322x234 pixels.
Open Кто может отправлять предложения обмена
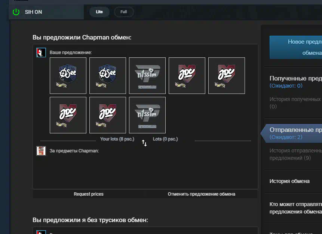(296, 208)
